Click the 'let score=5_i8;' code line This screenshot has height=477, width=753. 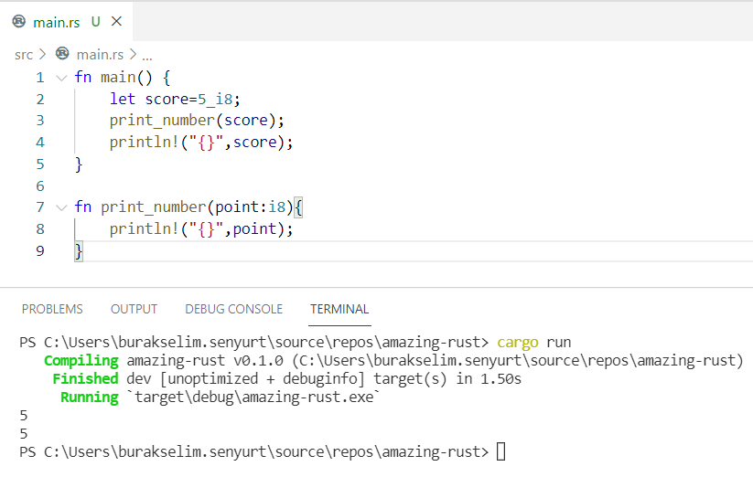coord(179,99)
